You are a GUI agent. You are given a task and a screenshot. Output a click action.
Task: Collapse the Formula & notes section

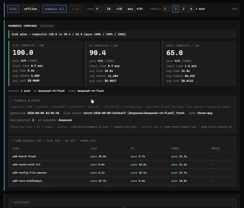click(x=25, y=100)
